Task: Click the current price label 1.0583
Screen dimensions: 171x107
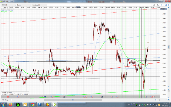Action: tap(163, 9)
